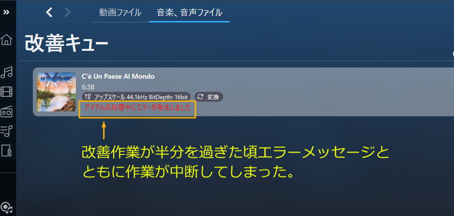Click the red error message text
This screenshot has height=216, width=454.
click(x=138, y=108)
